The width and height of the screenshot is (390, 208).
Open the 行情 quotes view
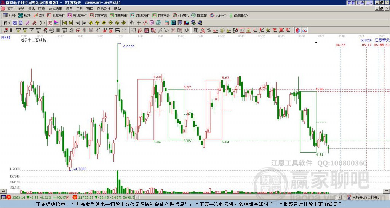[9, 15]
